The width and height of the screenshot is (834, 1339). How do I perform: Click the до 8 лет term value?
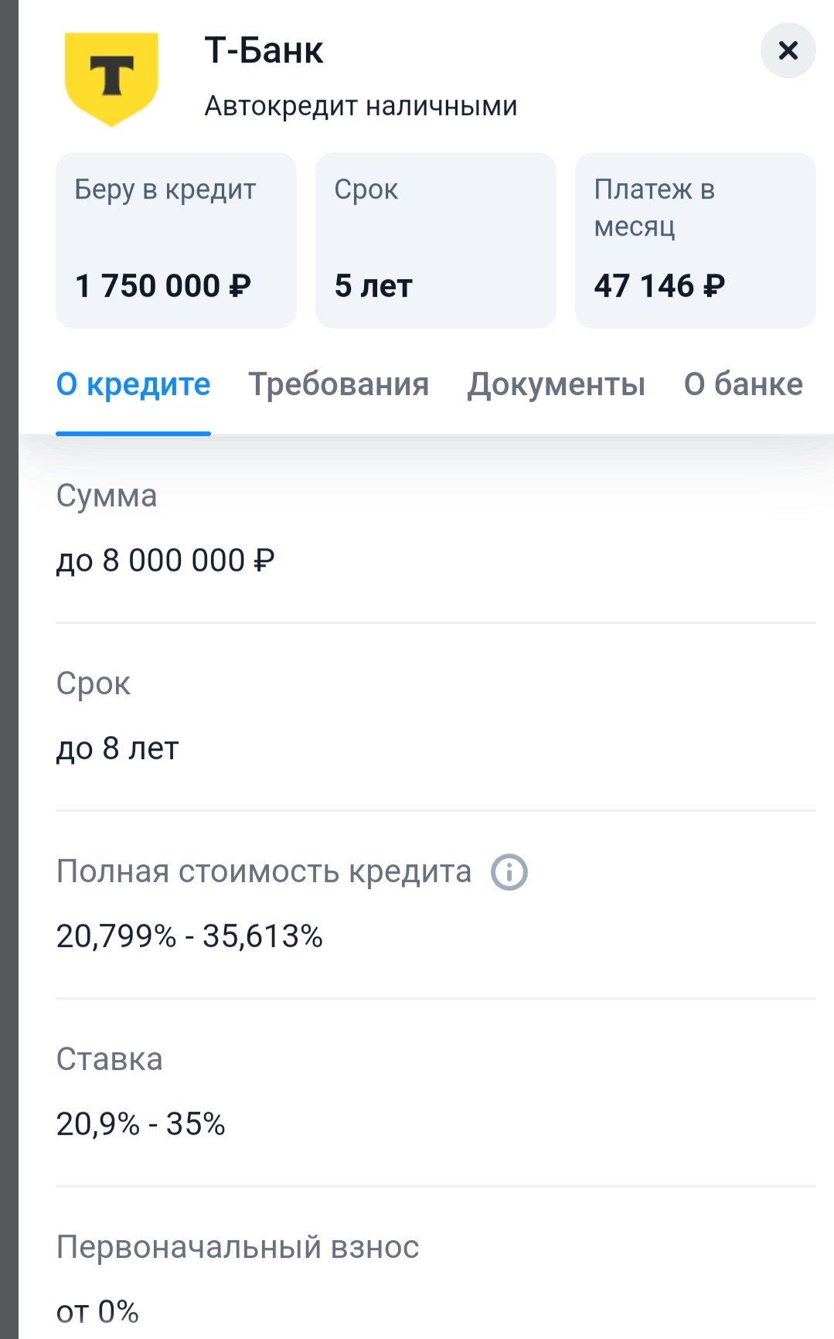(117, 748)
